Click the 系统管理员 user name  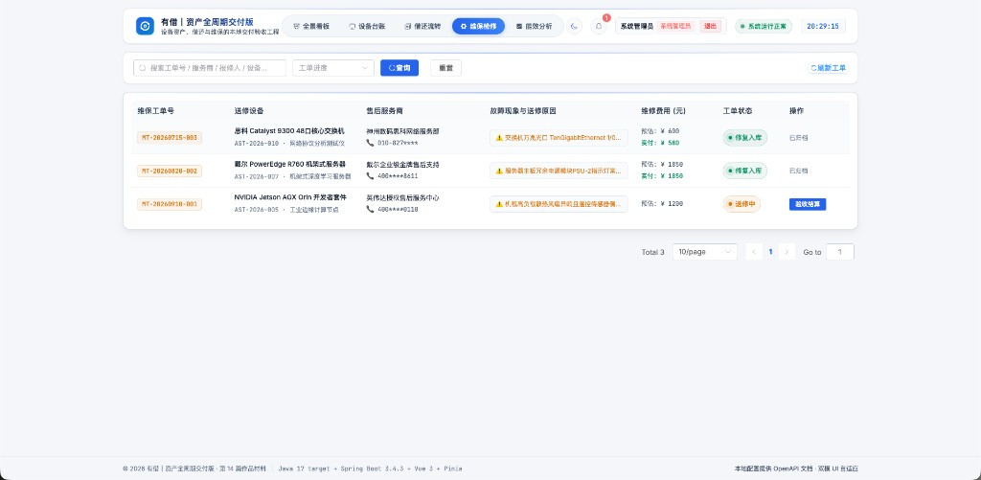pos(636,26)
